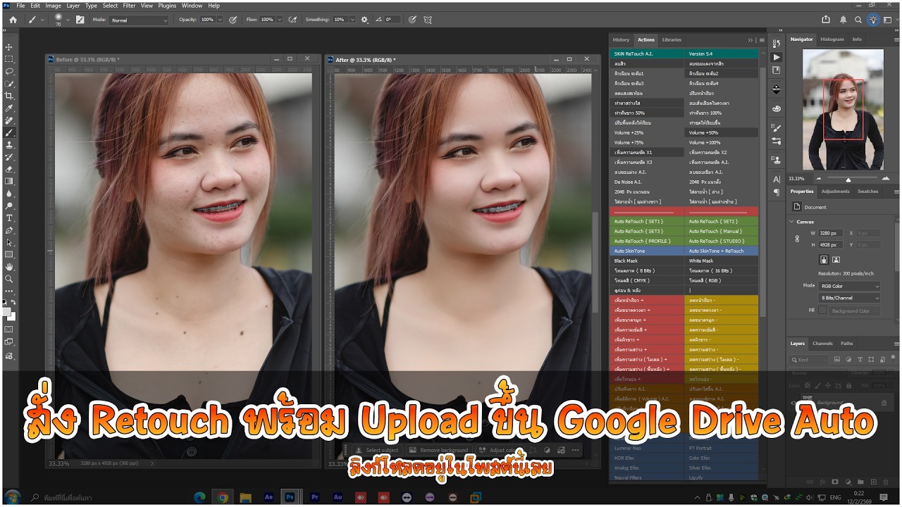Click the Home icon in options bar

[13, 20]
